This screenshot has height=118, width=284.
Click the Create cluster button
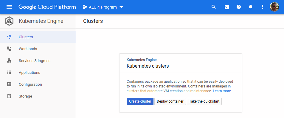pyautogui.click(x=140, y=101)
